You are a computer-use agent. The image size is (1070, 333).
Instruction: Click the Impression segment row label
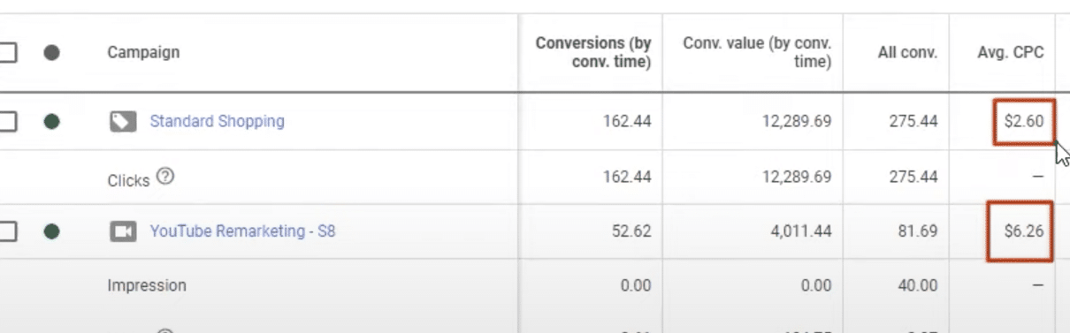pyautogui.click(x=147, y=286)
